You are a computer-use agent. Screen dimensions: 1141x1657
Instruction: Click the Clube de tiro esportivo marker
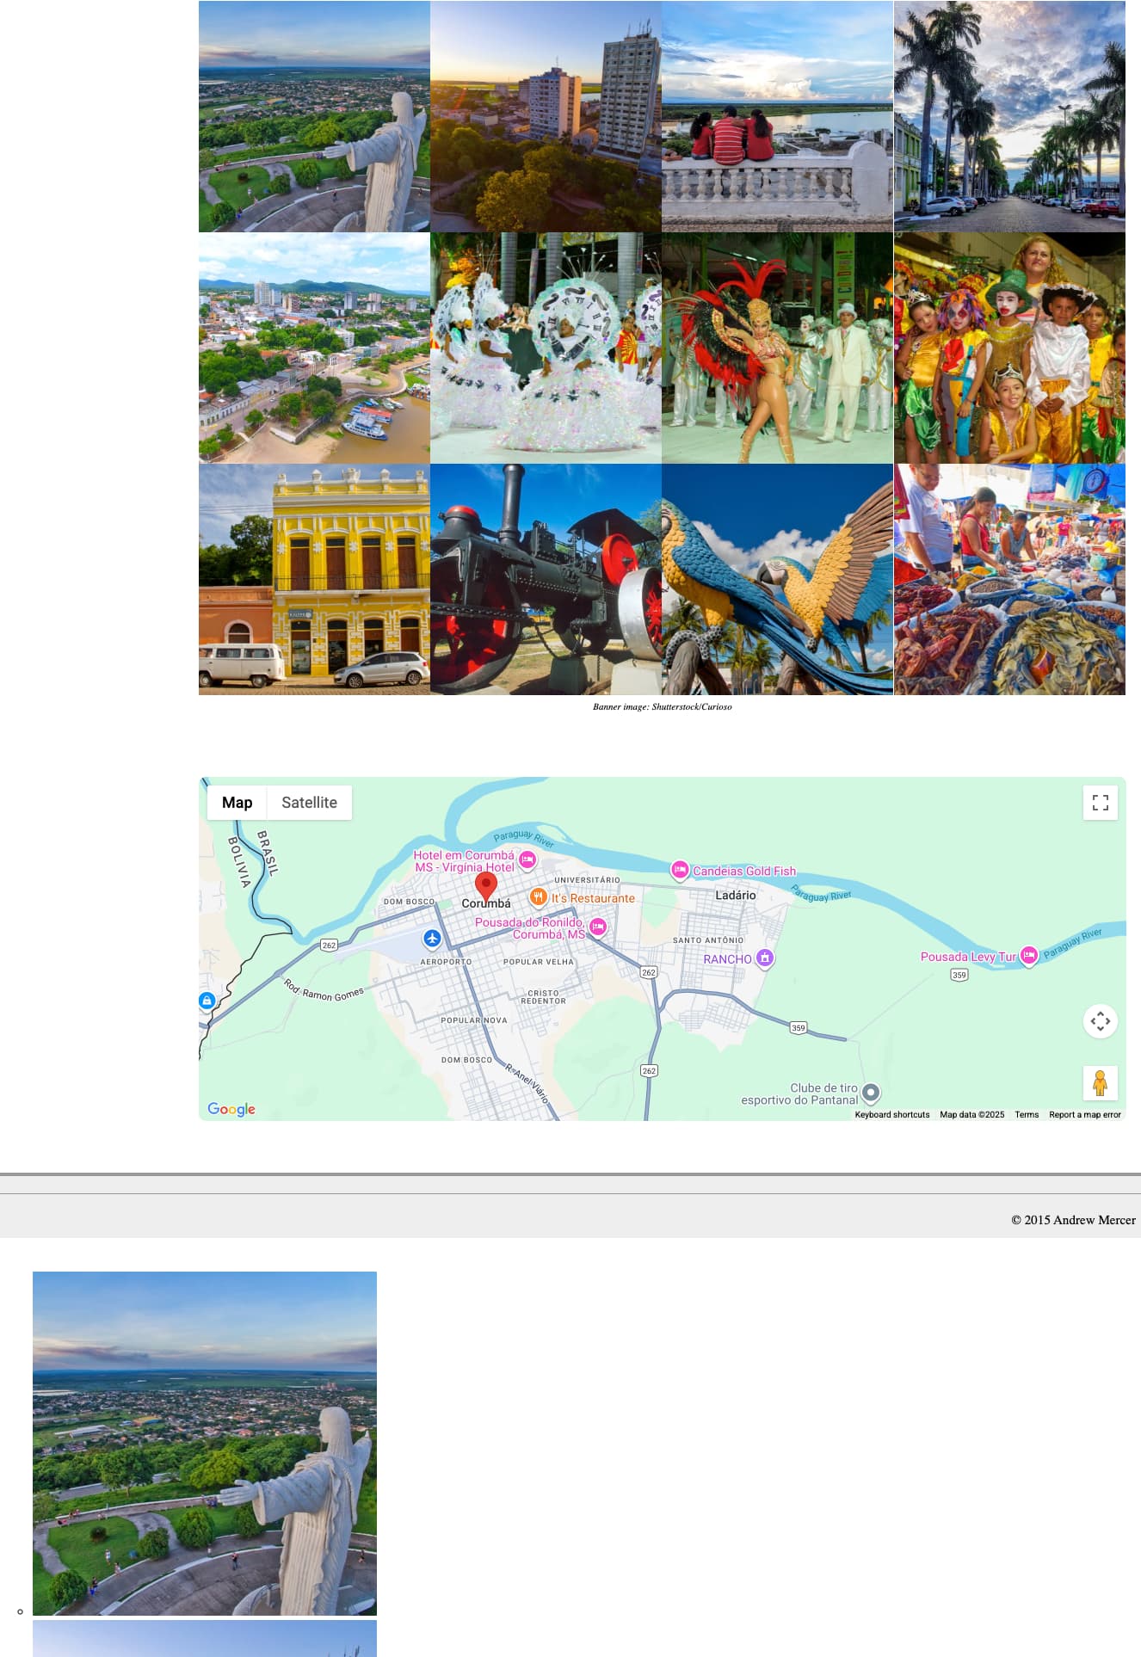(x=871, y=1093)
